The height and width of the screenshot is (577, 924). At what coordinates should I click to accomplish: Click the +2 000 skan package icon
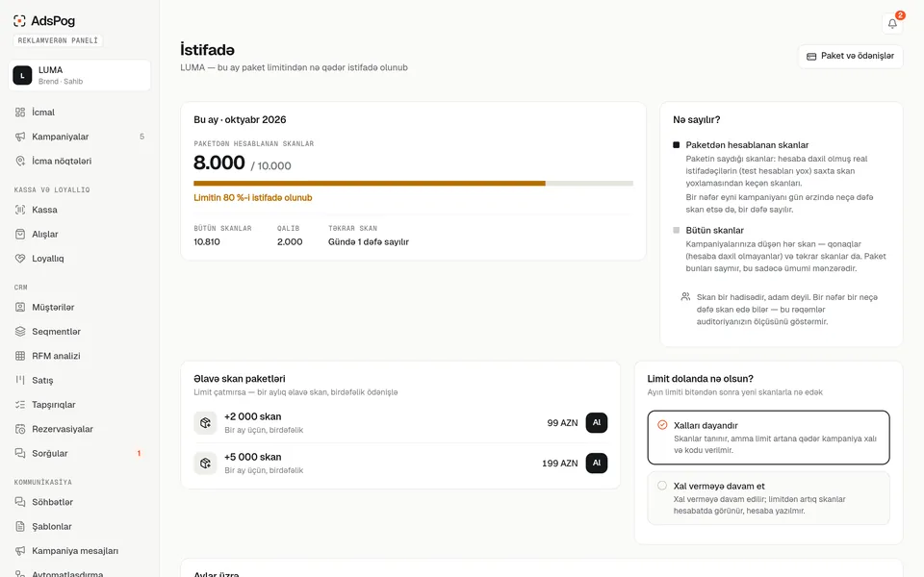[205, 423]
